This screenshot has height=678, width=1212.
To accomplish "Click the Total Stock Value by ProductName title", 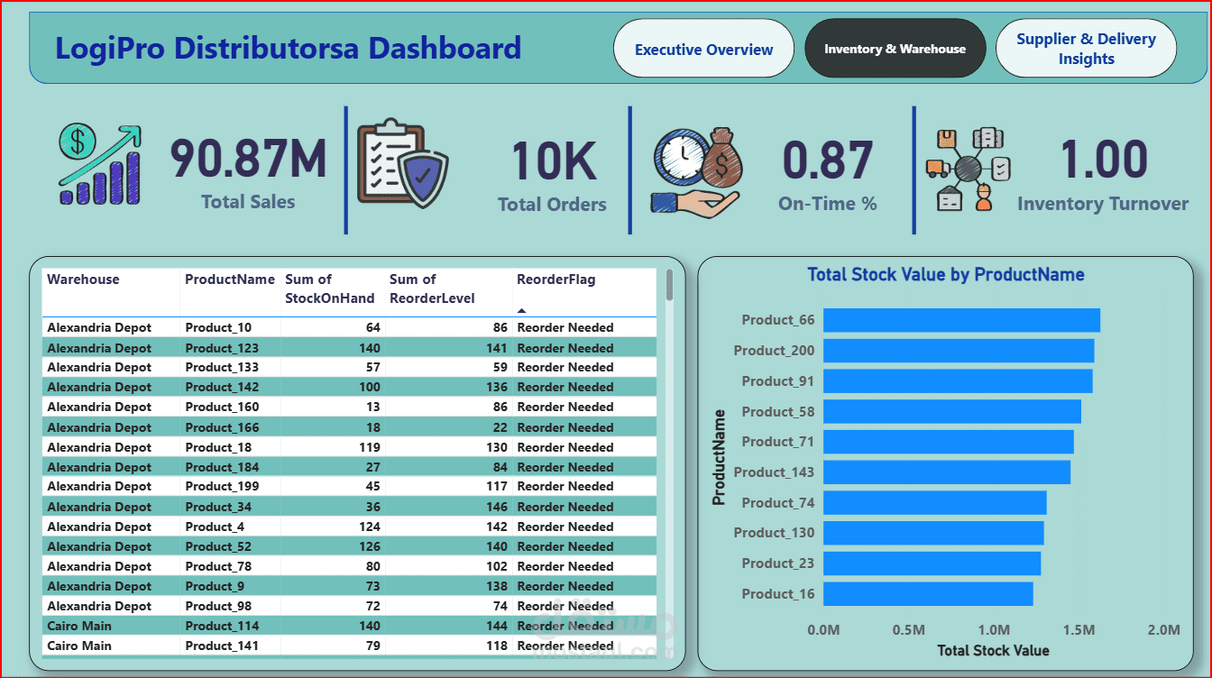I will (946, 275).
